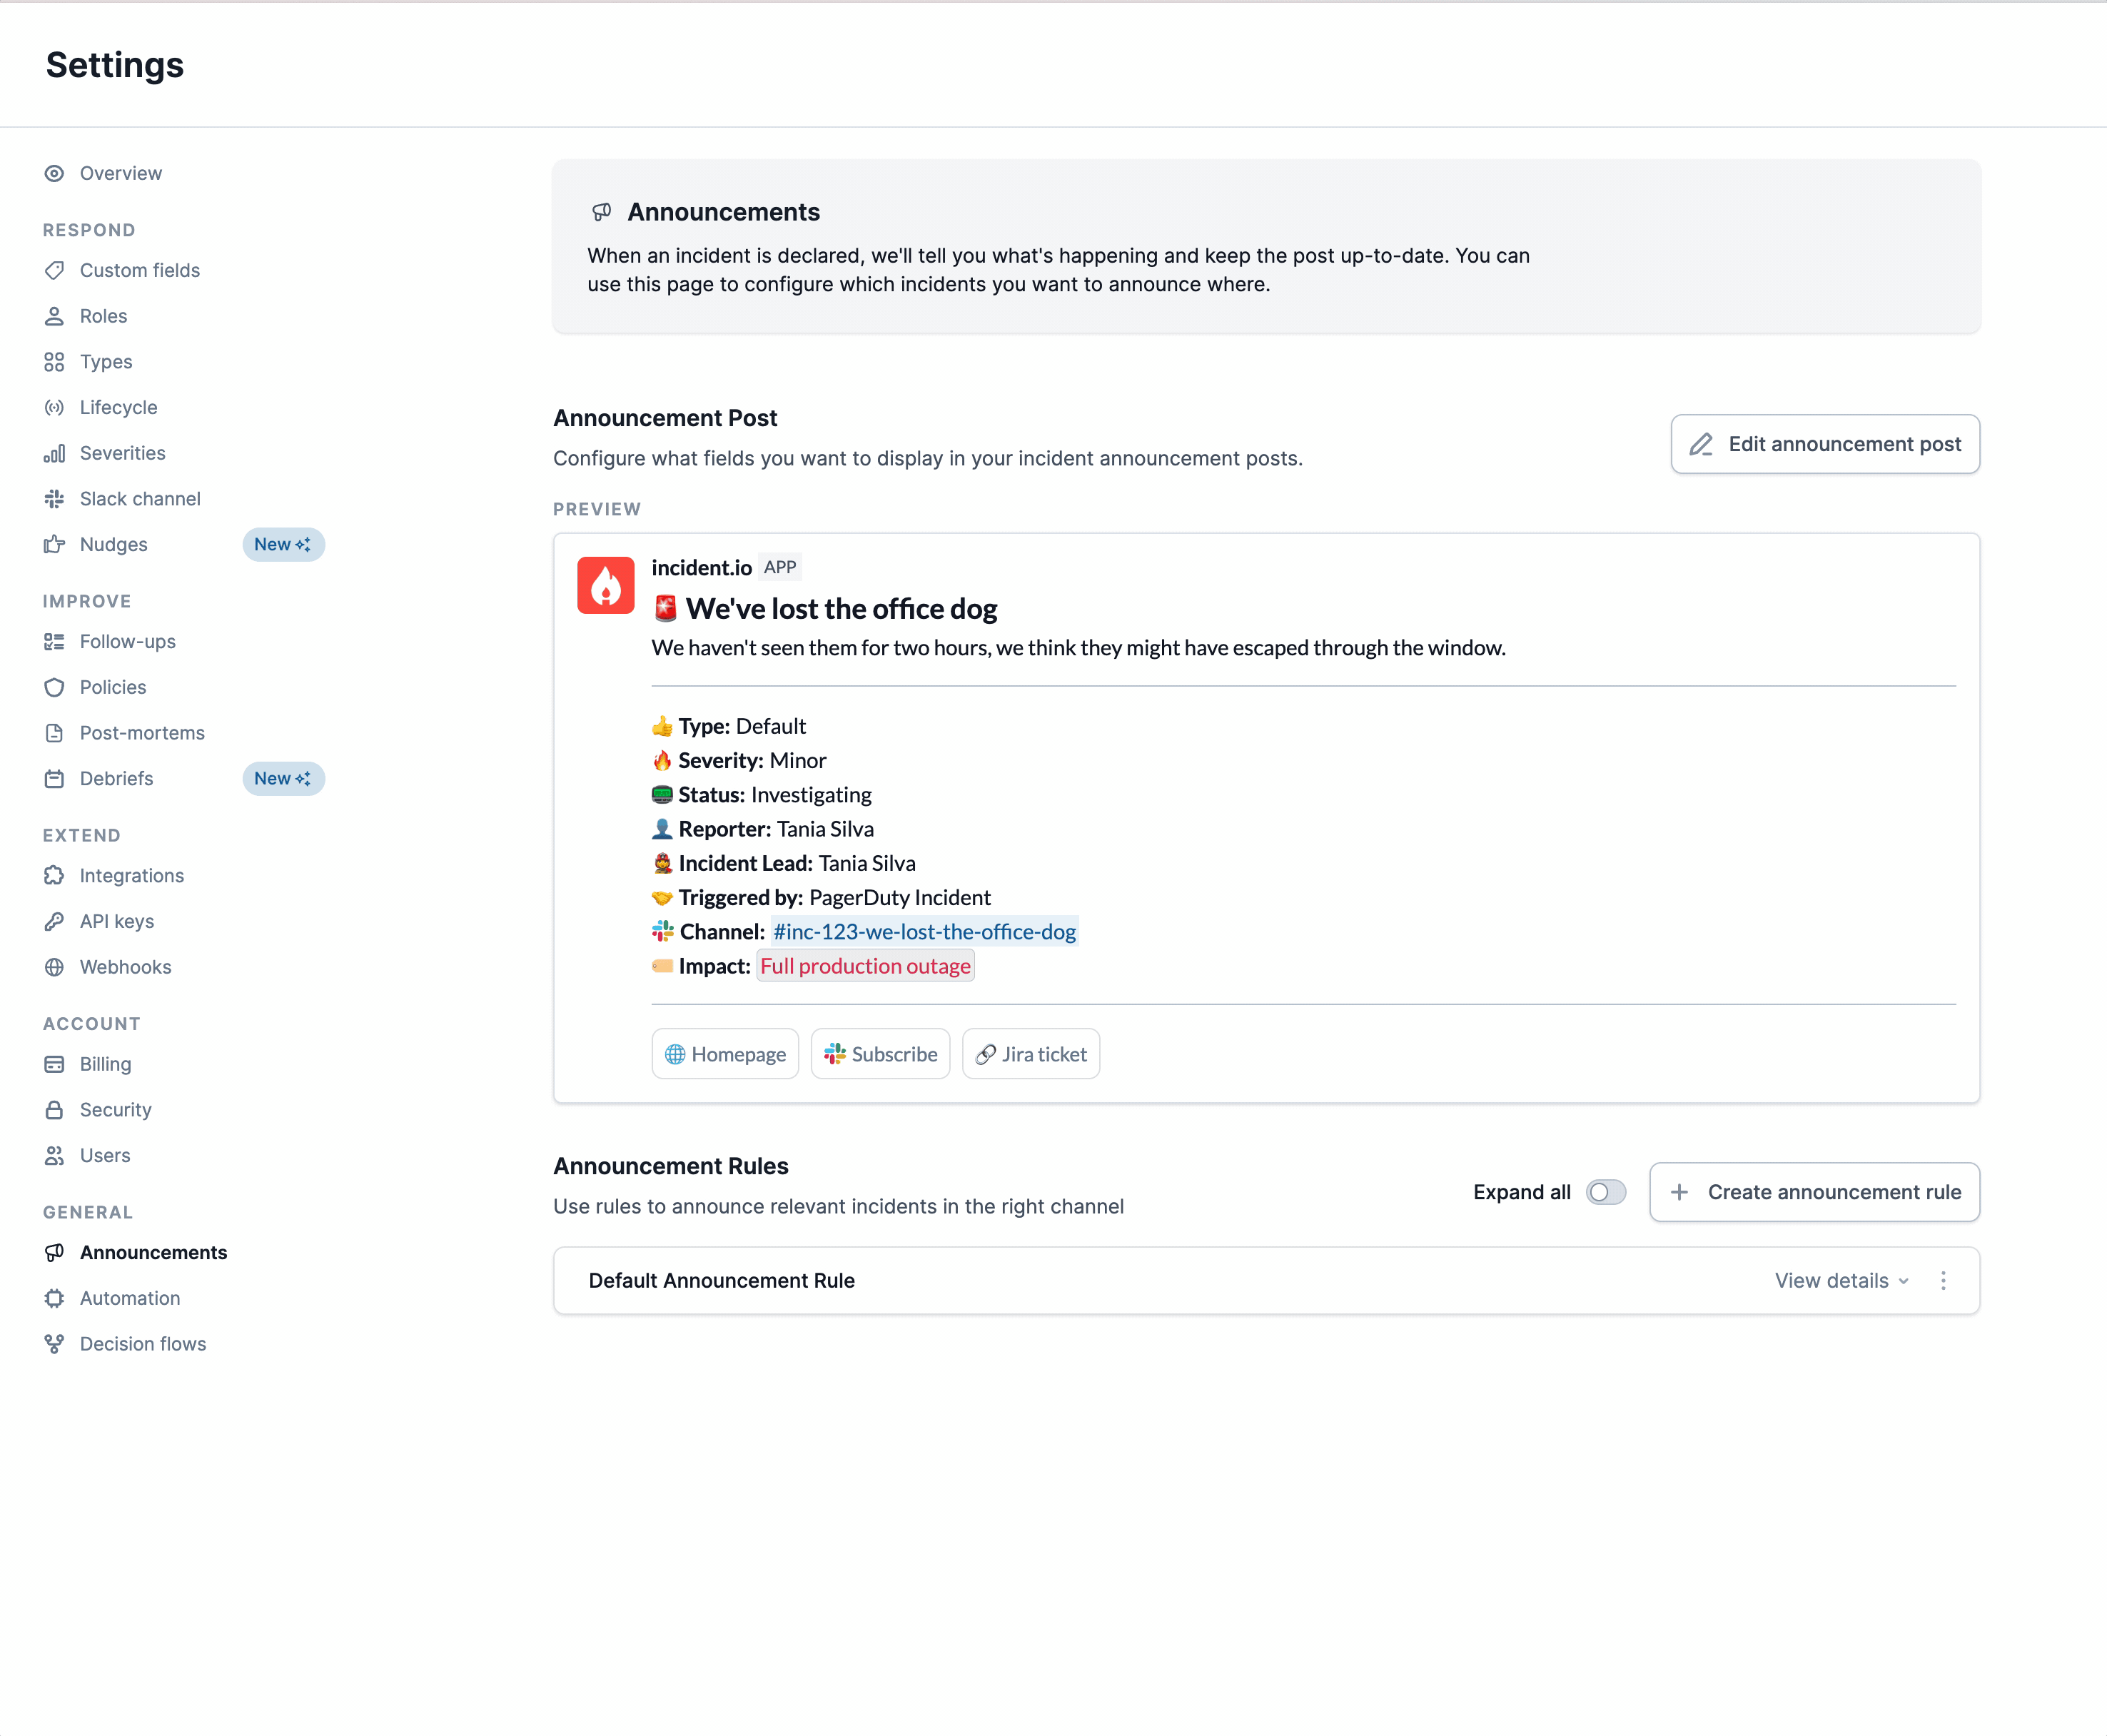
Task: Open the #inc-123-we-lost-the-office-dog channel link
Action: [924, 931]
